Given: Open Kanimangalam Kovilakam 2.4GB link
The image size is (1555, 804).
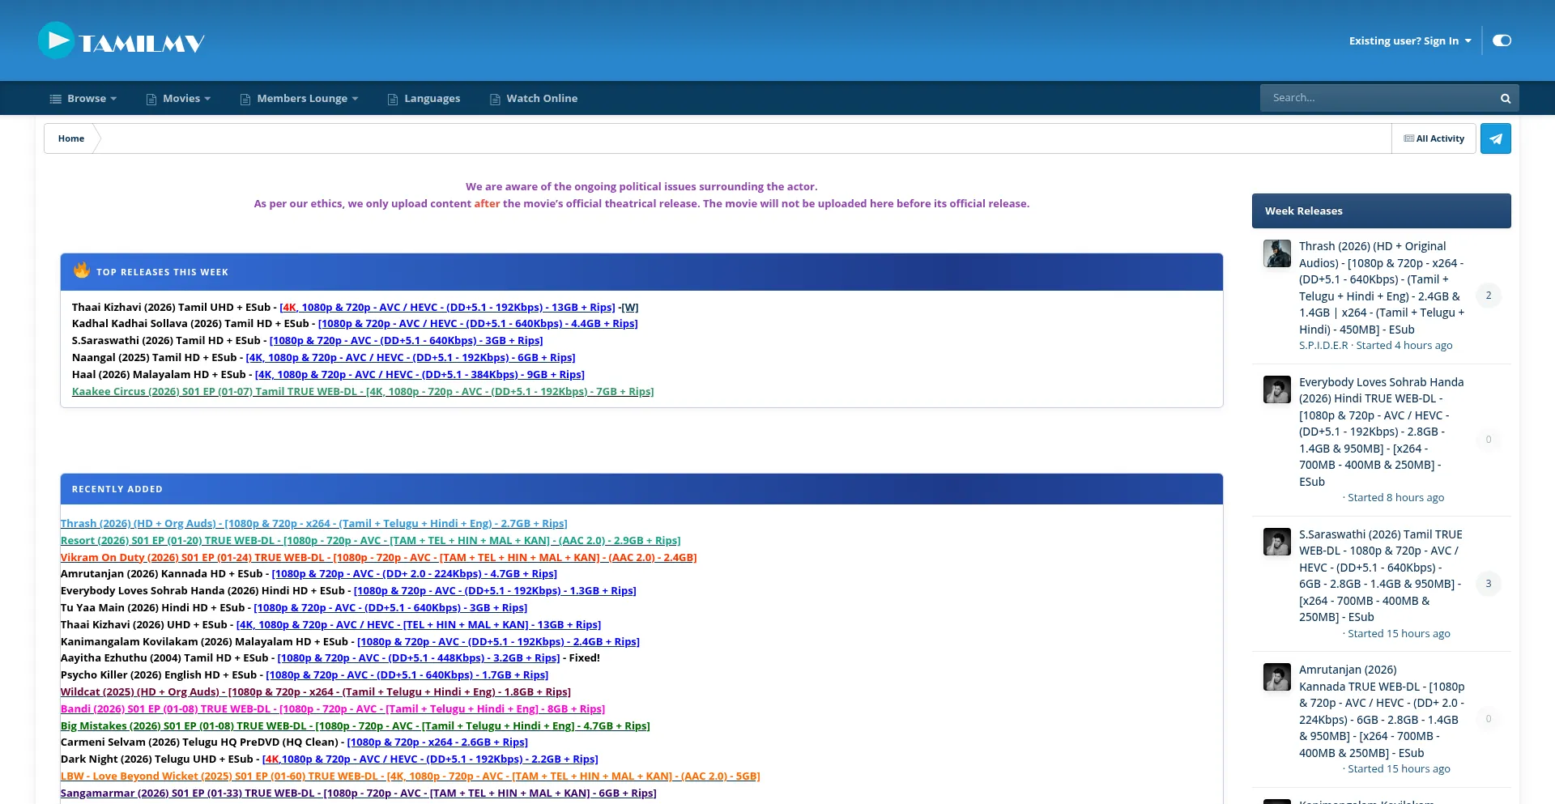Looking at the screenshot, I should 498,642.
